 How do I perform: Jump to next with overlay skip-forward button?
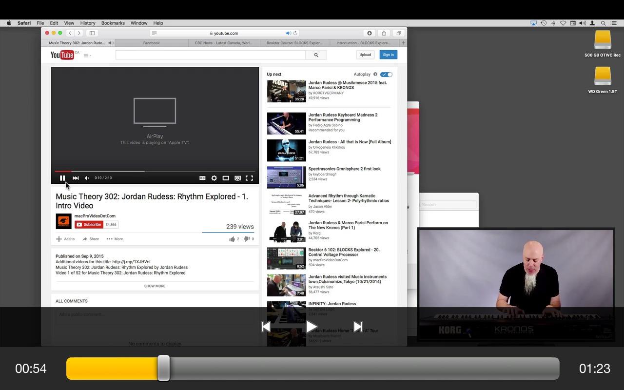pyautogui.click(x=358, y=327)
